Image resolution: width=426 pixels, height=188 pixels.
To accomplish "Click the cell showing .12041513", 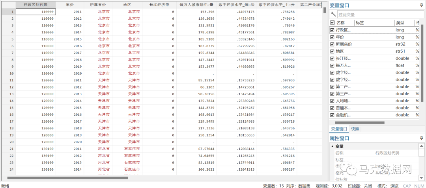I will (x=236, y=169).
